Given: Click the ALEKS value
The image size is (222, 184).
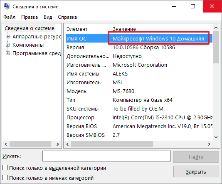Looking at the screenshot, I should 120,74.
